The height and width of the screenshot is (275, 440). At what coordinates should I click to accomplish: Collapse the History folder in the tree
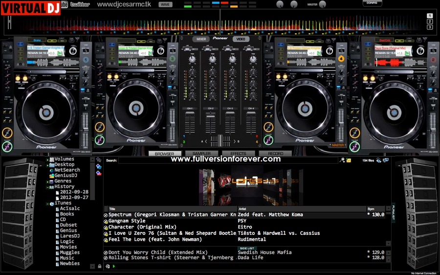point(47,187)
